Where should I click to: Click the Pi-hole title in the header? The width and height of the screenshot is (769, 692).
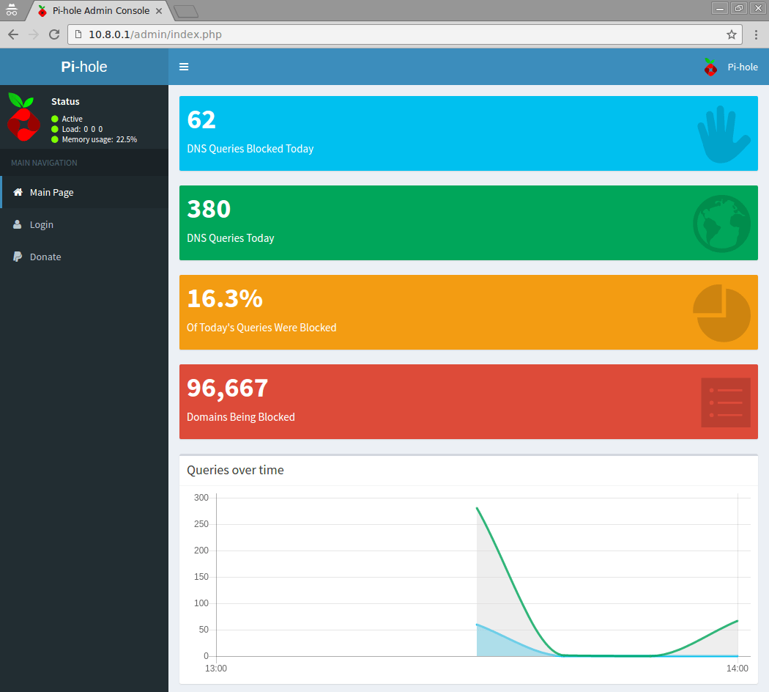pyautogui.click(x=83, y=67)
